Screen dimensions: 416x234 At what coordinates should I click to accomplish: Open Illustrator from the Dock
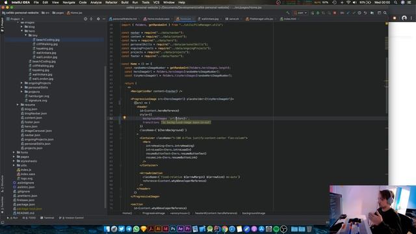pos(159,229)
